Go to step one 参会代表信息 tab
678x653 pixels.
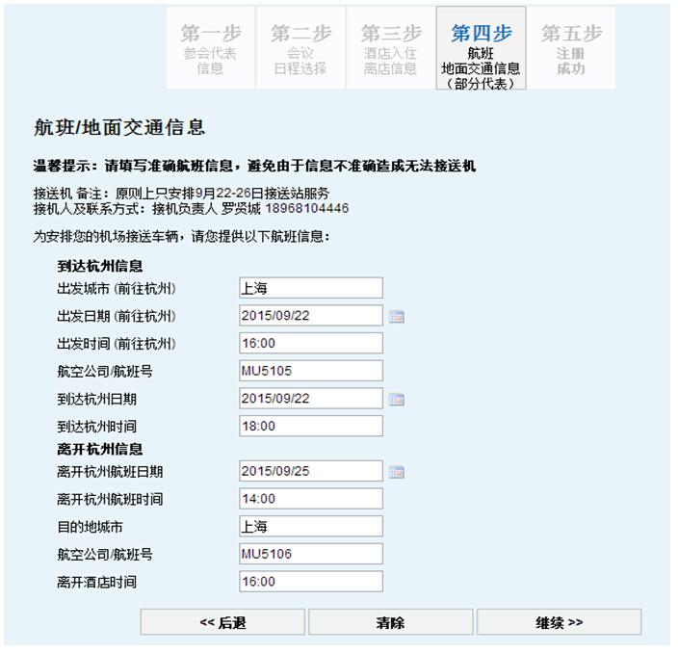pos(210,48)
